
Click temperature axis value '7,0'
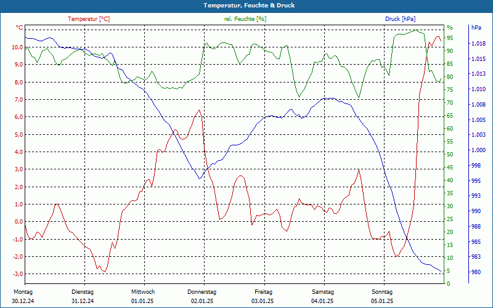tap(18, 99)
